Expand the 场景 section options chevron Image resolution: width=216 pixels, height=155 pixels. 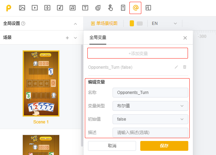75,38
